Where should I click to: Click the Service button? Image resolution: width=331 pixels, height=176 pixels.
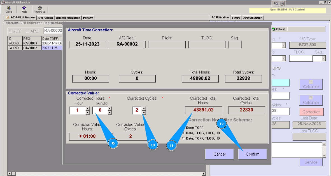(311, 162)
